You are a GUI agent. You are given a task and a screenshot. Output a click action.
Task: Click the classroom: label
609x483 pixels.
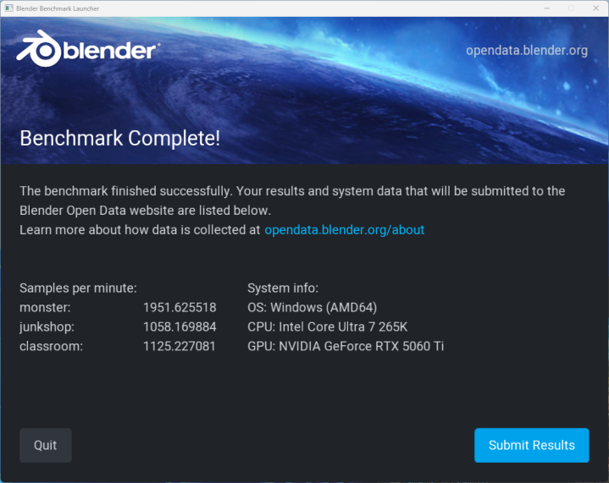pyautogui.click(x=52, y=346)
